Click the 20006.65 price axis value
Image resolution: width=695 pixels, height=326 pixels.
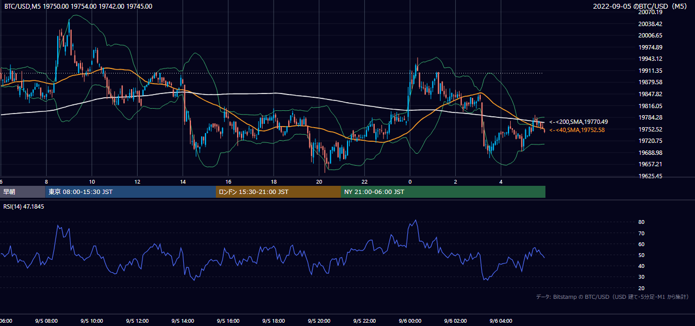650,35
